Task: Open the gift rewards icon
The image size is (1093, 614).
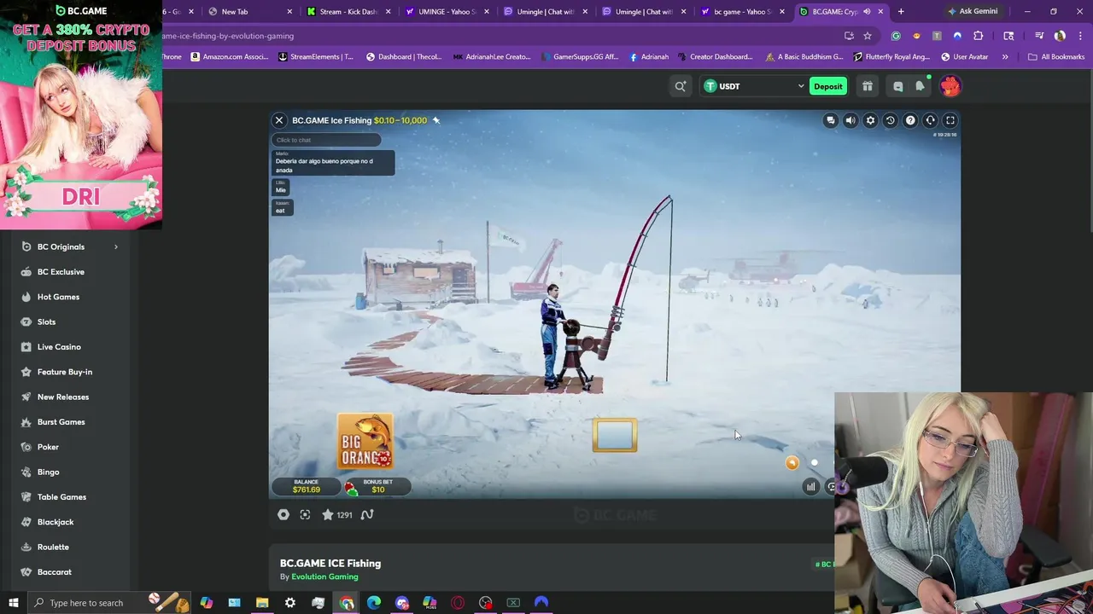Action: coord(867,86)
